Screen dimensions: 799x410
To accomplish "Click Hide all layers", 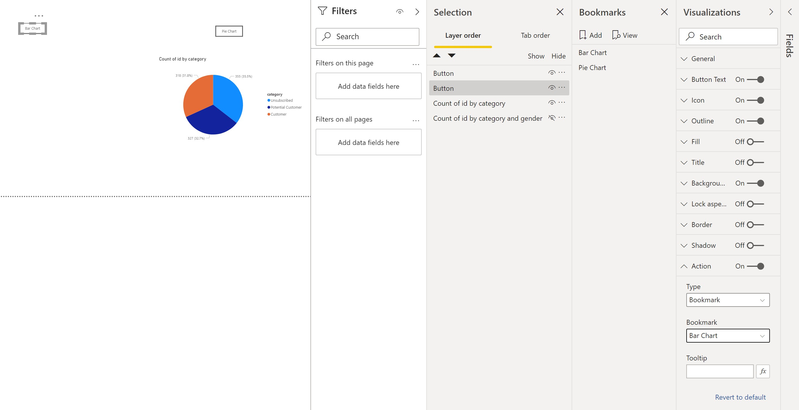I will click(x=558, y=56).
